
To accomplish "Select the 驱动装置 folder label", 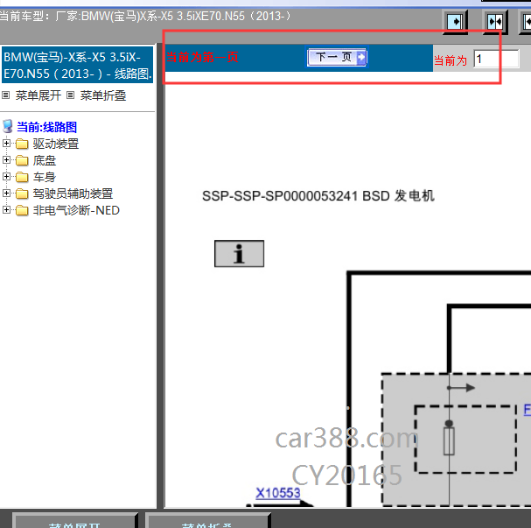I will click(x=56, y=144).
